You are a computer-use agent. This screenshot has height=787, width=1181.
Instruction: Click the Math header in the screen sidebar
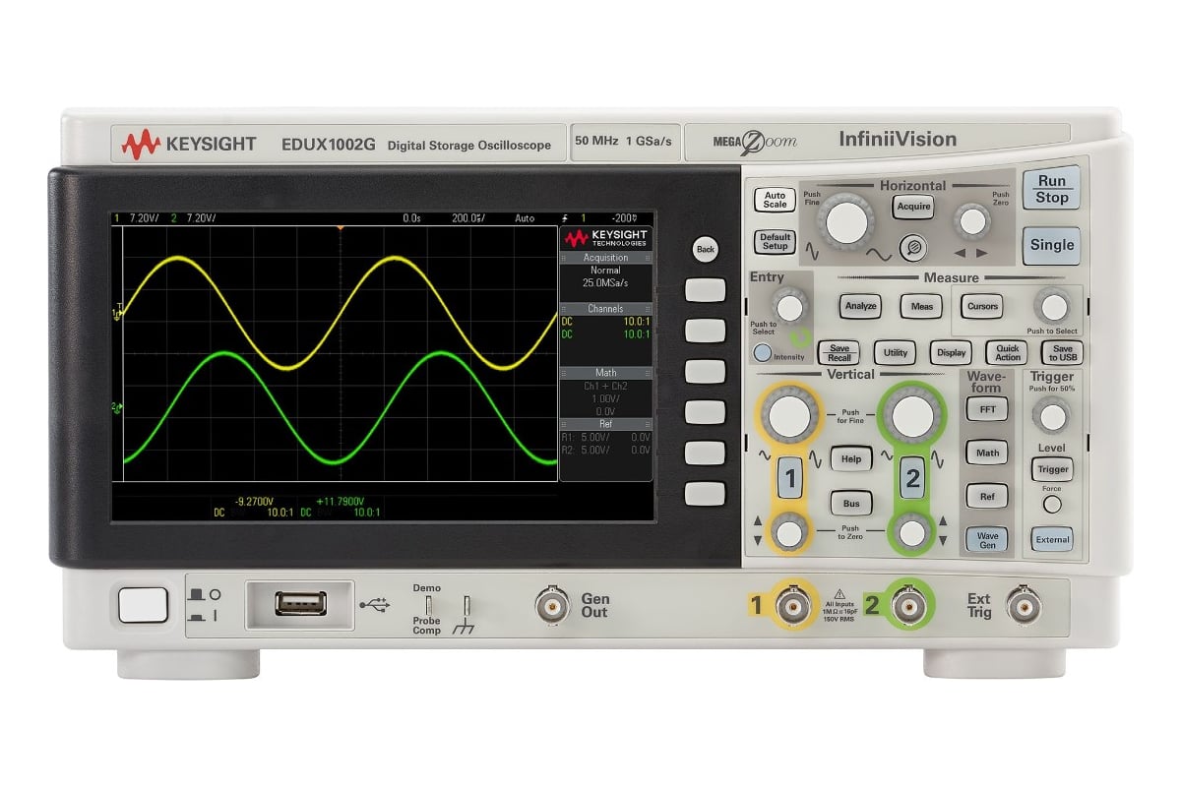(x=605, y=373)
